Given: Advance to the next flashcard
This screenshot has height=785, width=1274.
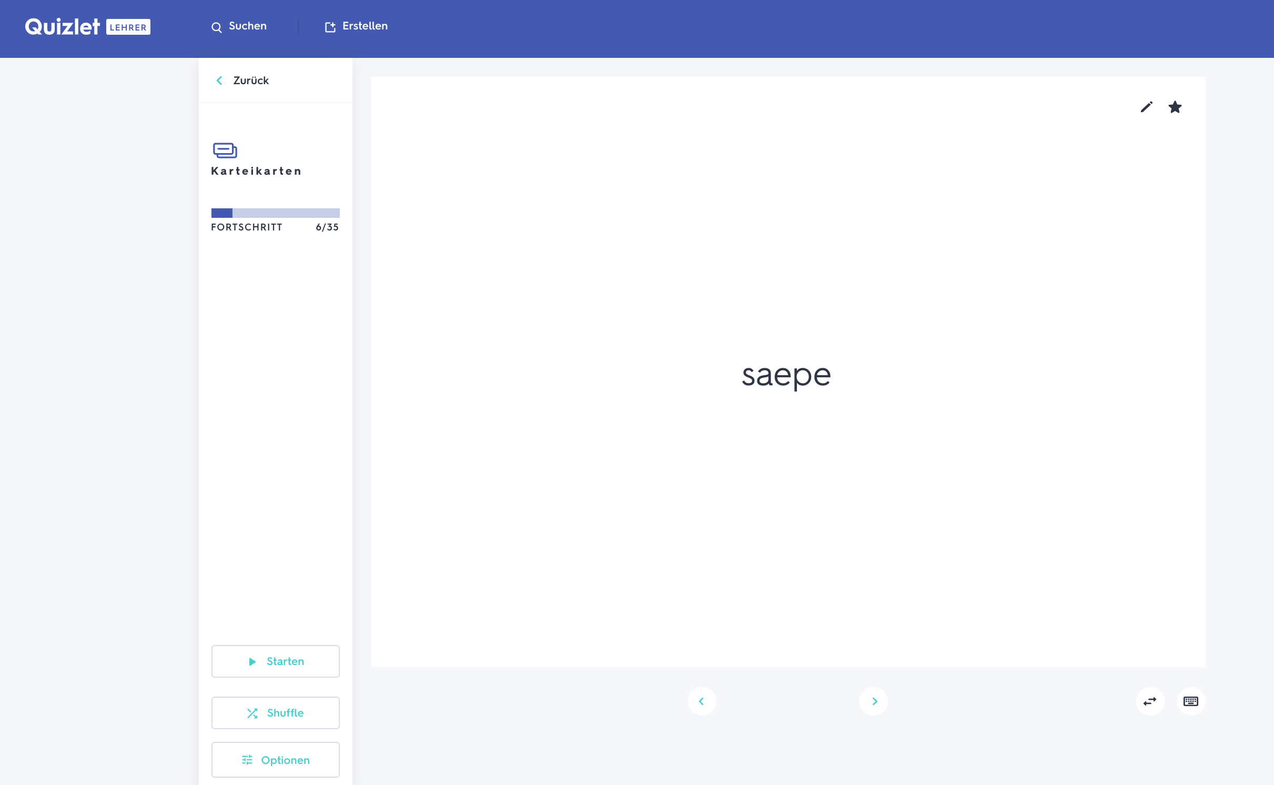Looking at the screenshot, I should click(874, 701).
